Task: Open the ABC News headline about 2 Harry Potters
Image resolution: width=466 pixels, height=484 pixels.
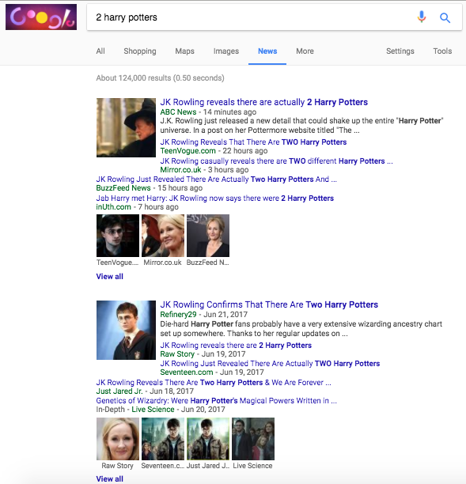Action: (x=263, y=102)
